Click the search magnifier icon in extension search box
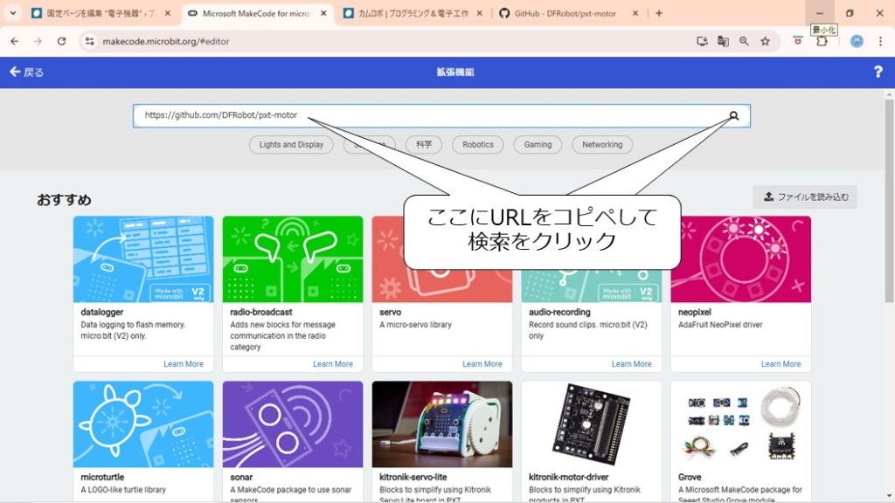This screenshot has height=503, width=895. click(x=734, y=115)
